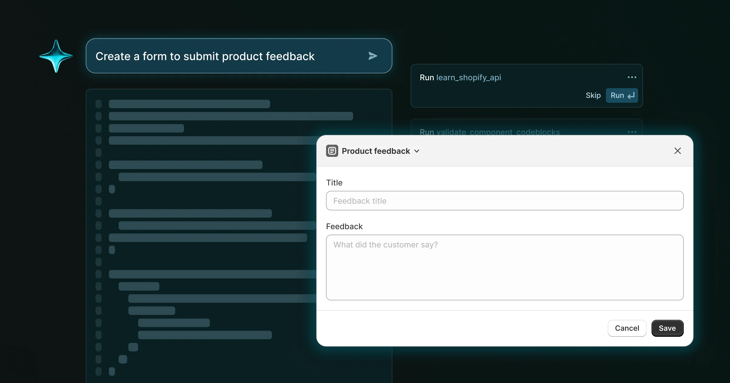This screenshot has width=730, height=383.
Task: Click the learn_shopify_api run label
Action: click(x=469, y=78)
